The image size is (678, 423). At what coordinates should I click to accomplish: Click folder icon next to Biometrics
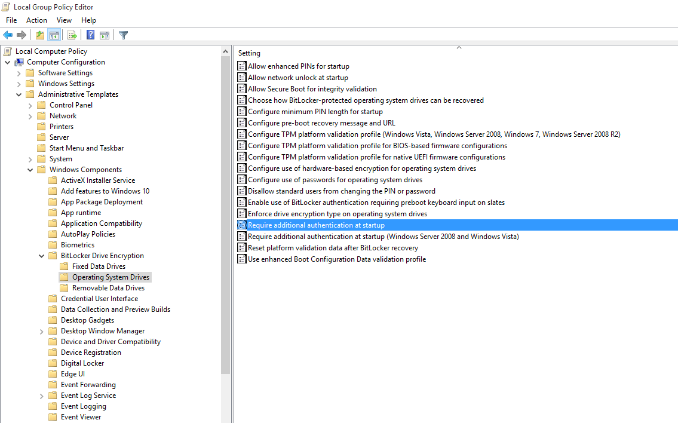coord(53,245)
